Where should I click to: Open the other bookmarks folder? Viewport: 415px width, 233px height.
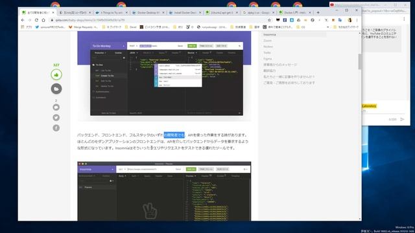346,27
